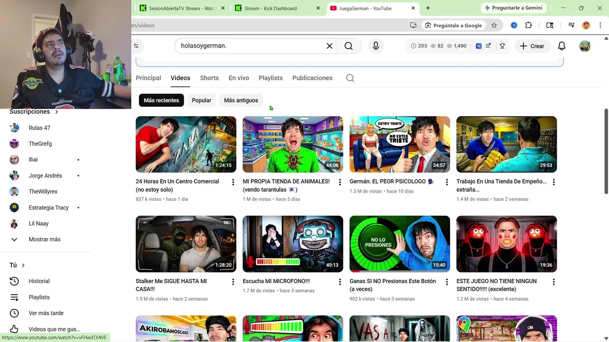The width and height of the screenshot is (609, 342).
Task: Open Chrome media controls icon
Action: tap(571, 25)
